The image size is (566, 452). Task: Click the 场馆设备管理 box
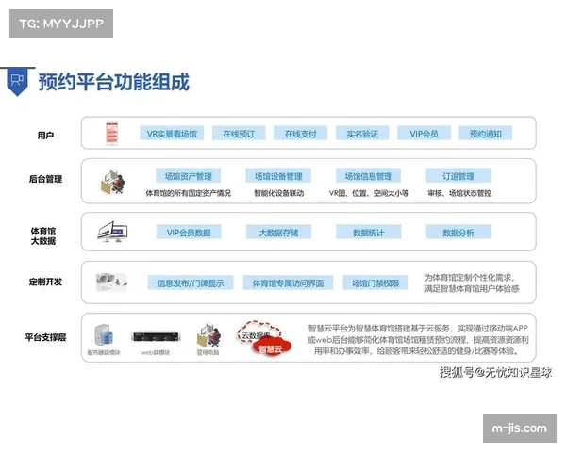(278, 176)
